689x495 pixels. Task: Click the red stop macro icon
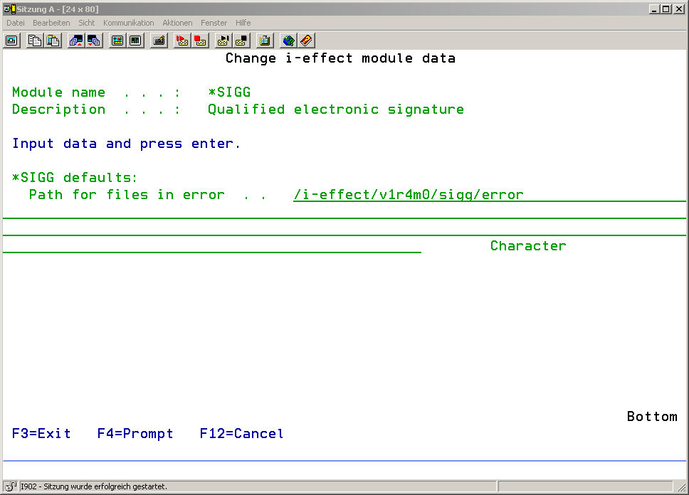(x=200, y=41)
